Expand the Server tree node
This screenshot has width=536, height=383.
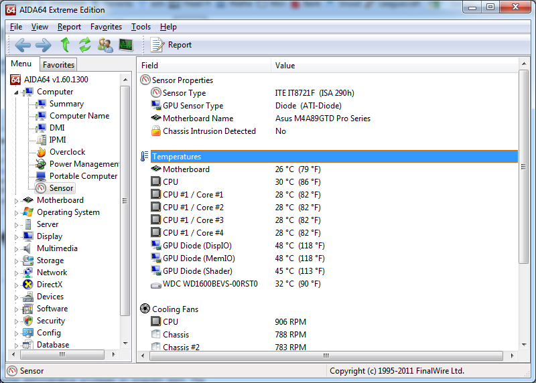[x=16, y=225]
